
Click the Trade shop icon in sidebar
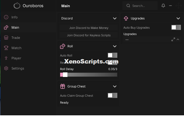pyautogui.click(x=6, y=38)
